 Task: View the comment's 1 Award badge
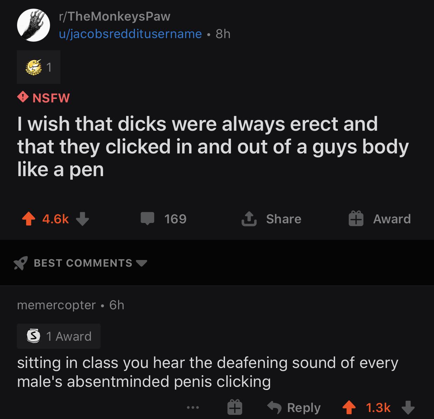click(x=59, y=336)
